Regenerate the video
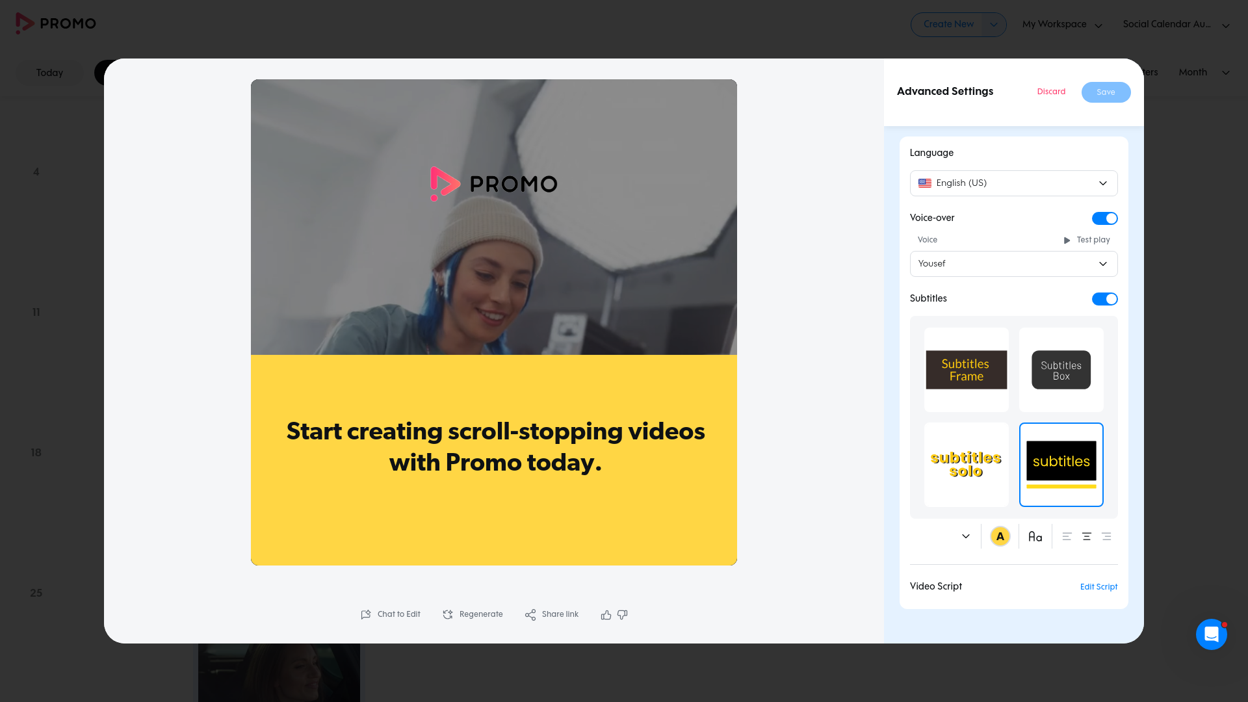 coord(473,614)
